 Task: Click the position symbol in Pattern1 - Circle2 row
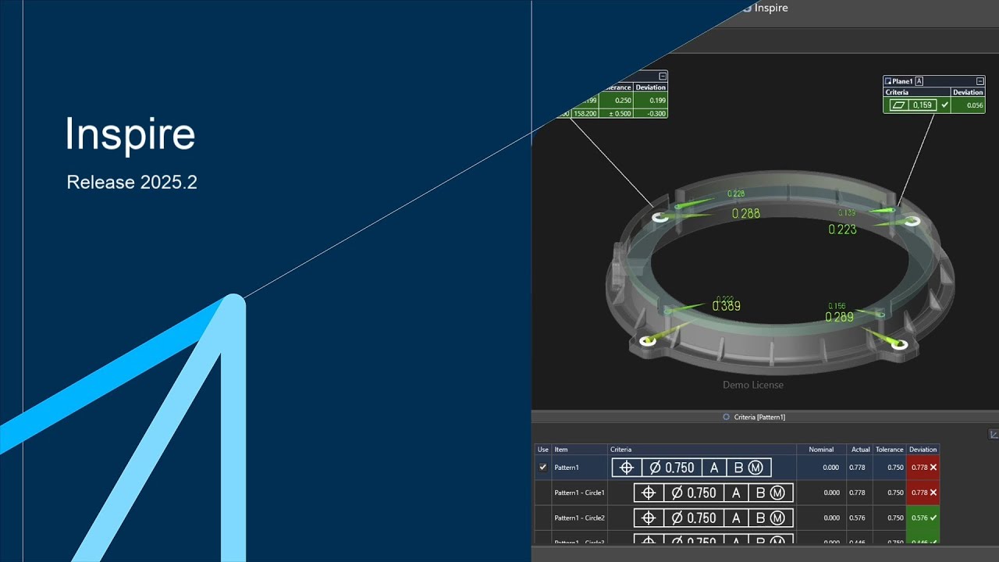click(648, 518)
